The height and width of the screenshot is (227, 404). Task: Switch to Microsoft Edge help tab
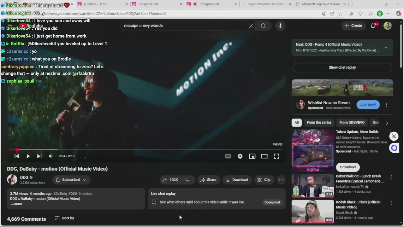[x=320, y=4]
